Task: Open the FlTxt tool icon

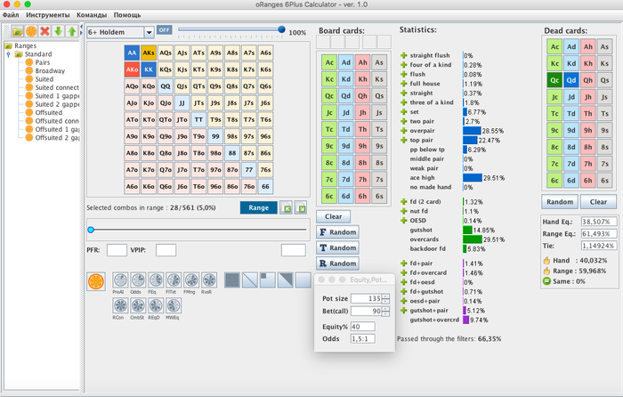Action: tap(174, 280)
